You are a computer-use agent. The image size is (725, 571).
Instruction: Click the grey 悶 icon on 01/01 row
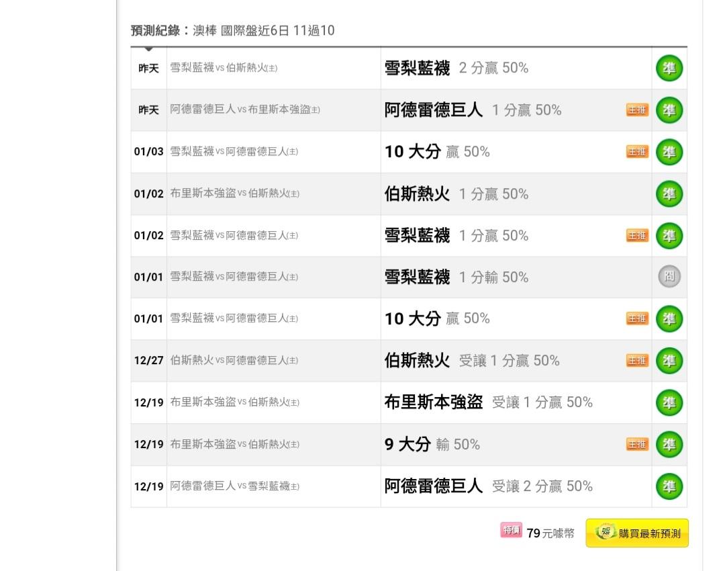669,277
